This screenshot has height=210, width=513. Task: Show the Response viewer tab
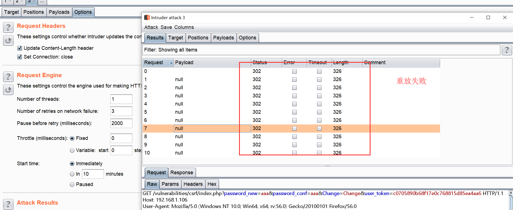182,173
